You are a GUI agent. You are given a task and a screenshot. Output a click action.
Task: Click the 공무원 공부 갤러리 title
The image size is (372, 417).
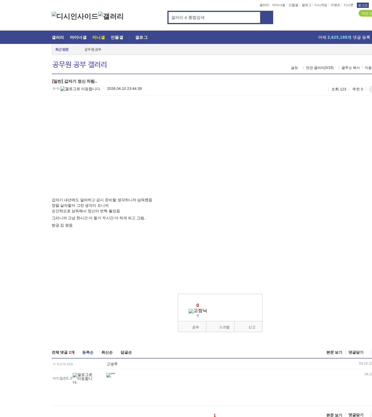80,65
